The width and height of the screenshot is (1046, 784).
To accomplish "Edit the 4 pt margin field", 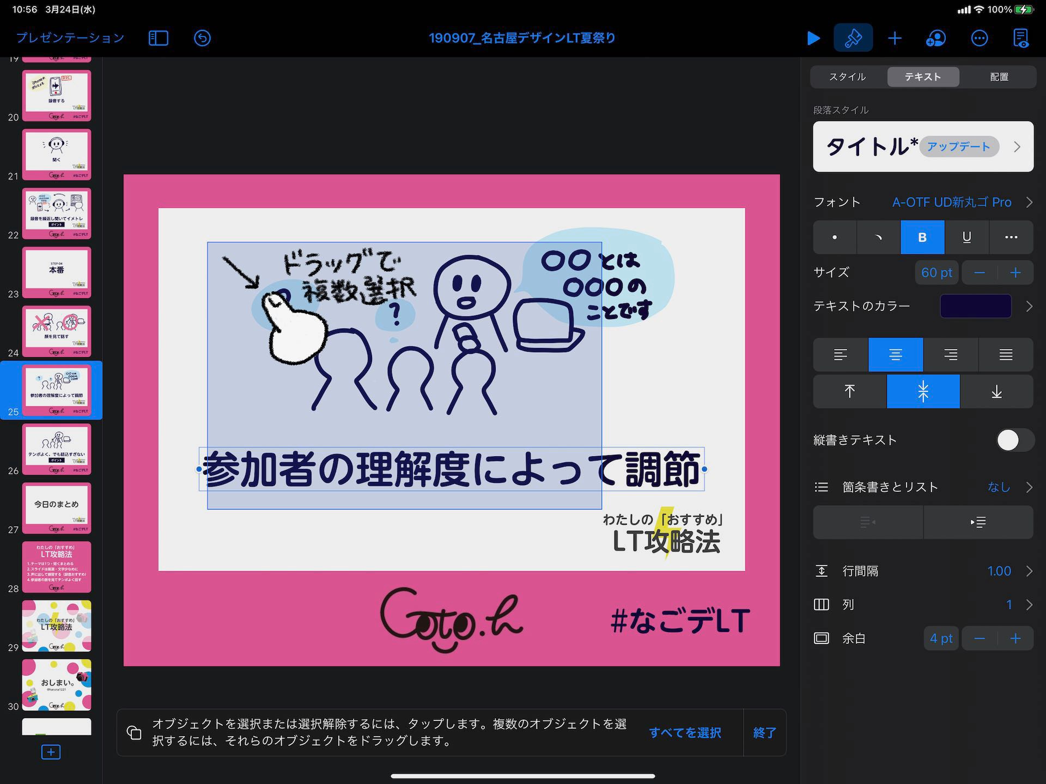I will [x=941, y=639].
